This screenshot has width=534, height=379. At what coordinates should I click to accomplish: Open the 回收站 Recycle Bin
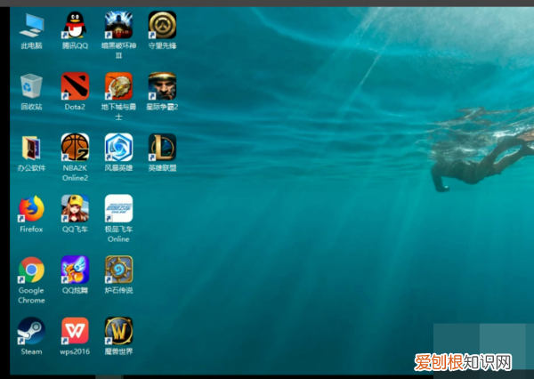tap(32, 86)
